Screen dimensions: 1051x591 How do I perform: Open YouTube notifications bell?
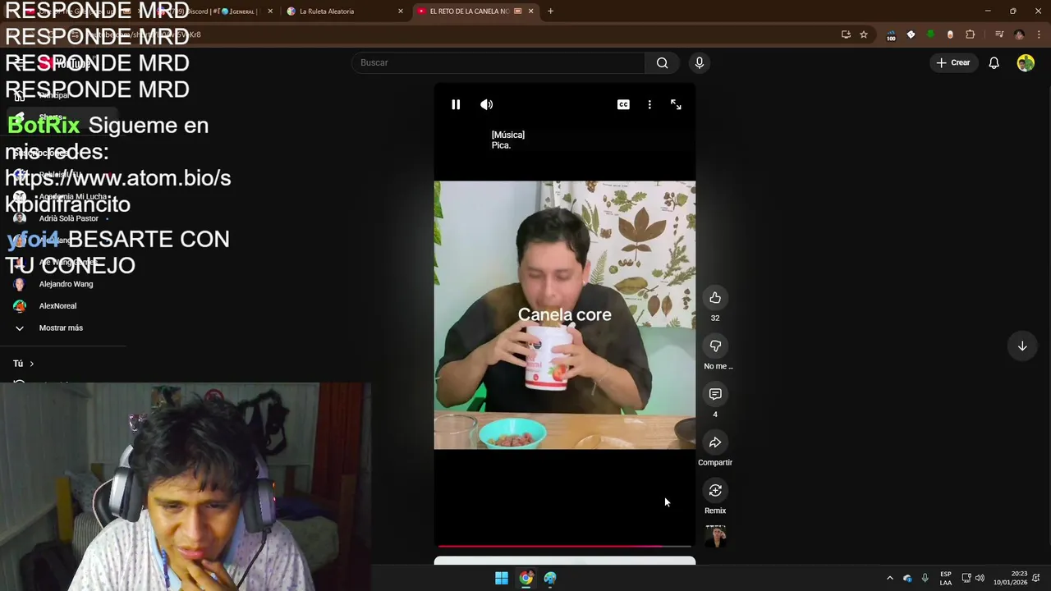(994, 62)
